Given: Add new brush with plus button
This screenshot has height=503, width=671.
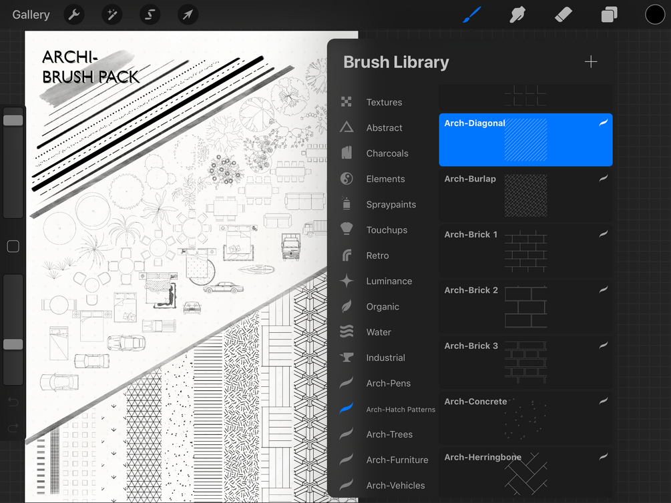Looking at the screenshot, I should pyautogui.click(x=591, y=62).
